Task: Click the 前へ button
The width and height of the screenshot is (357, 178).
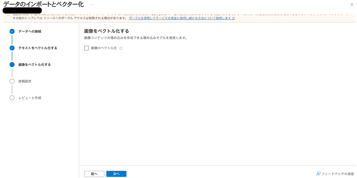Action: (x=94, y=174)
